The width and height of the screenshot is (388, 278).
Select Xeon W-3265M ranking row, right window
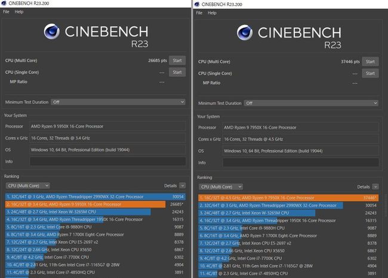pos(288,213)
